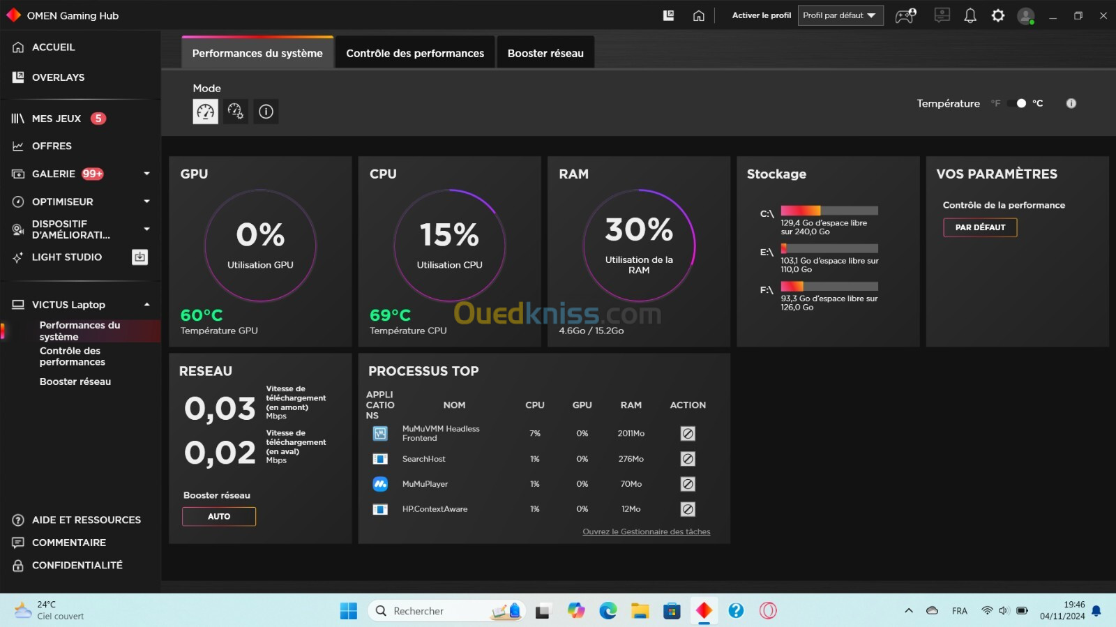Show the temperature info tooltip icon

(1071, 103)
